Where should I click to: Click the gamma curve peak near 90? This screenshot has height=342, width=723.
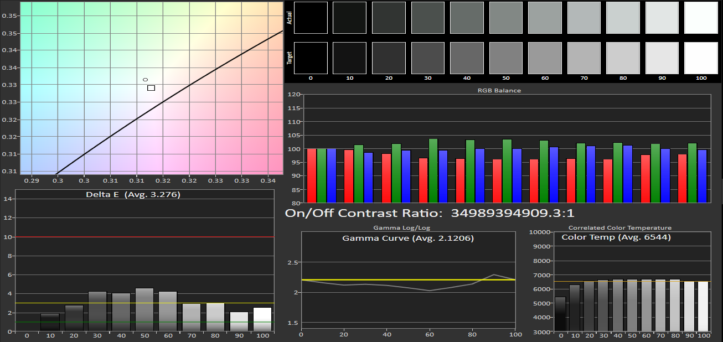[494, 274]
